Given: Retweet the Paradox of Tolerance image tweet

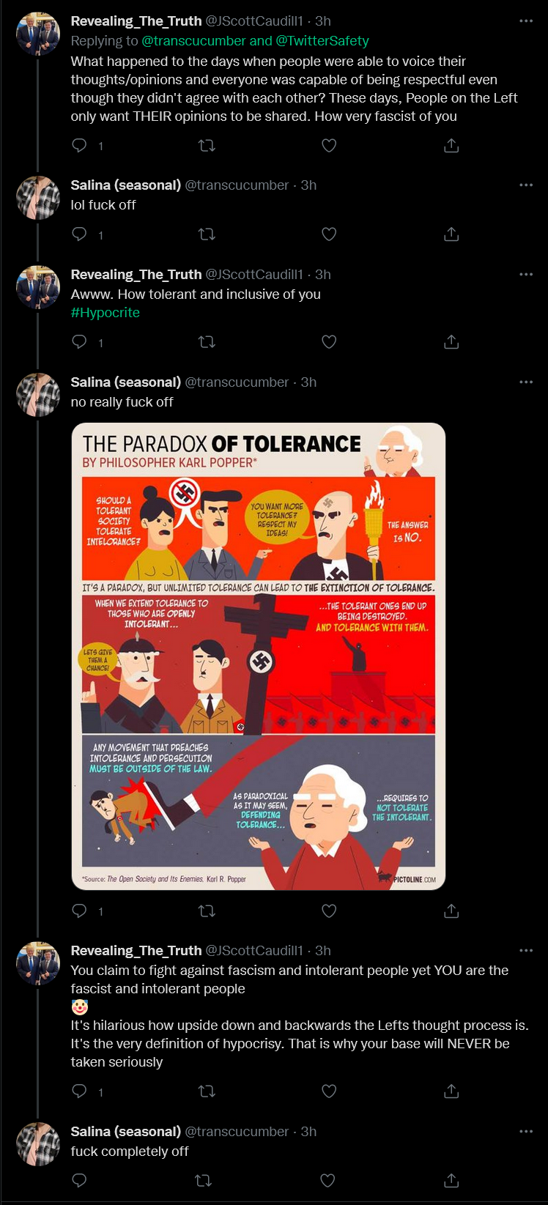Looking at the screenshot, I should [x=207, y=911].
